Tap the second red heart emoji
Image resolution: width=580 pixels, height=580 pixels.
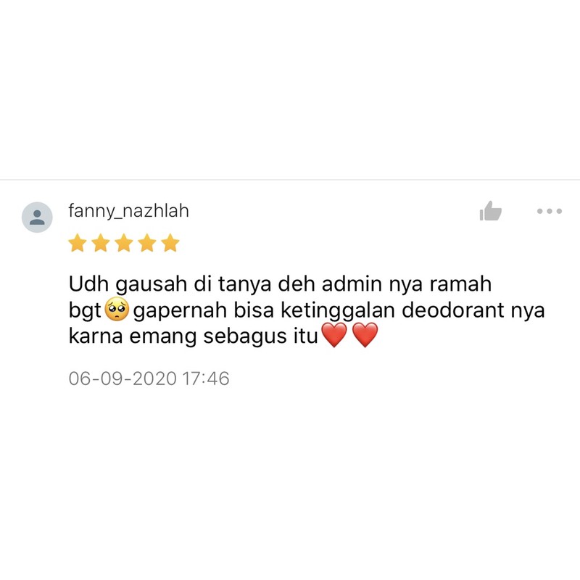click(x=365, y=335)
